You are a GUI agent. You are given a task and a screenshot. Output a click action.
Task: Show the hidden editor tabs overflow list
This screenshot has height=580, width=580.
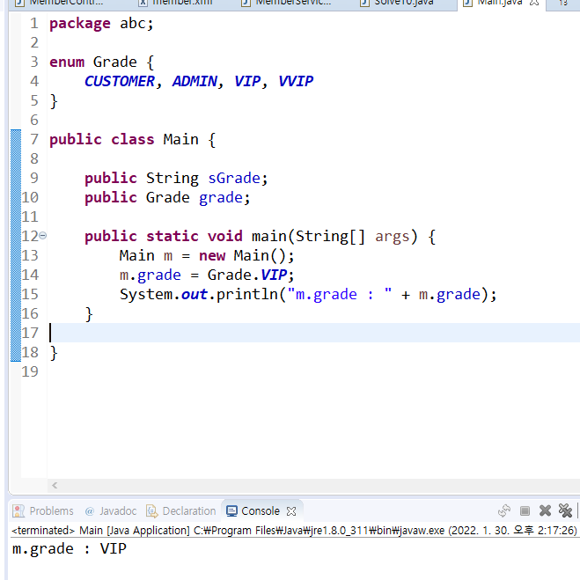(563, 3)
